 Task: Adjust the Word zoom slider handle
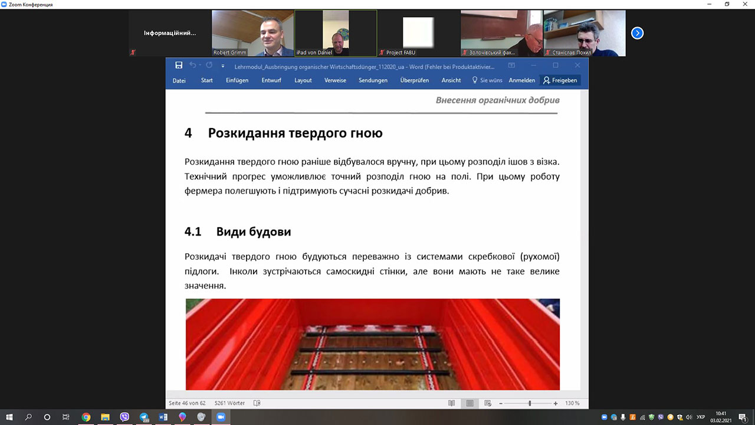click(530, 403)
